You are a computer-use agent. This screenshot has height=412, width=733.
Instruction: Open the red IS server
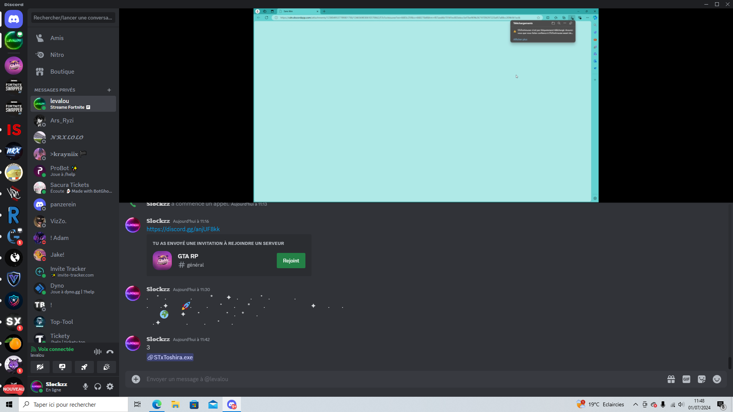[14, 130]
